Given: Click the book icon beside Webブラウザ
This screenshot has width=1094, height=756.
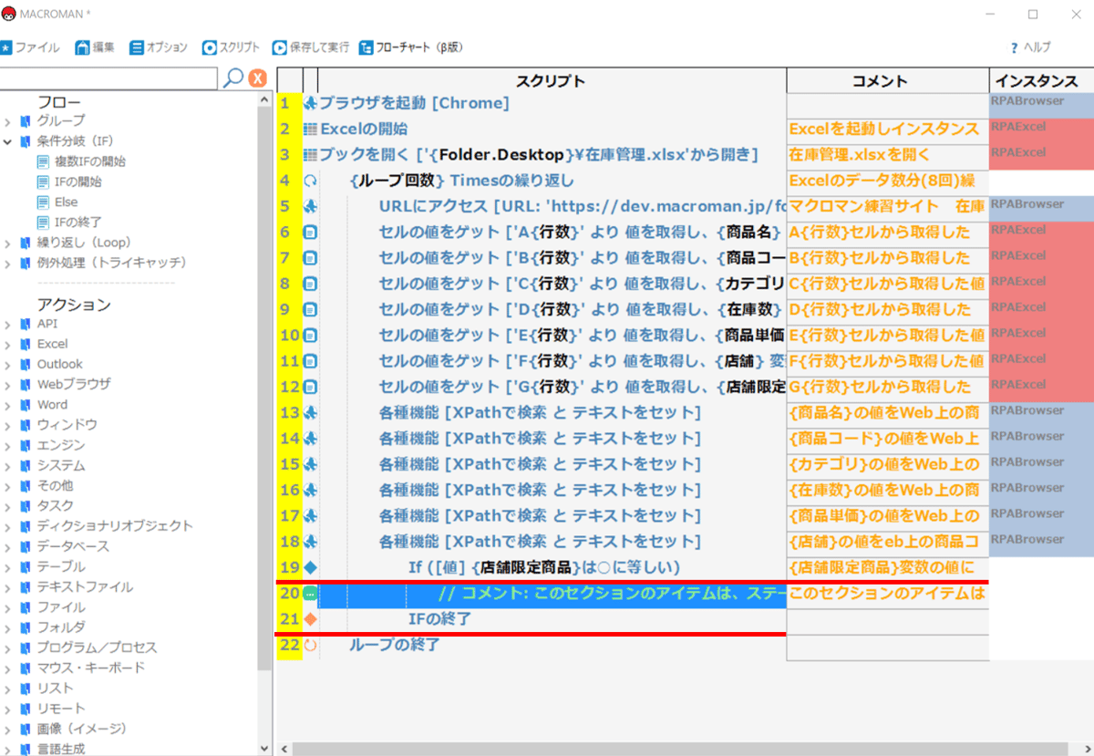Looking at the screenshot, I should point(26,384).
